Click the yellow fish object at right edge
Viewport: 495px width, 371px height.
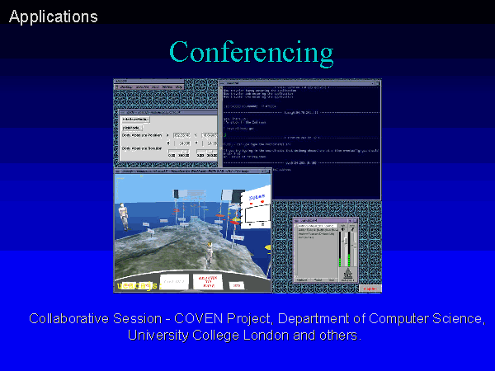tap(267, 247)
